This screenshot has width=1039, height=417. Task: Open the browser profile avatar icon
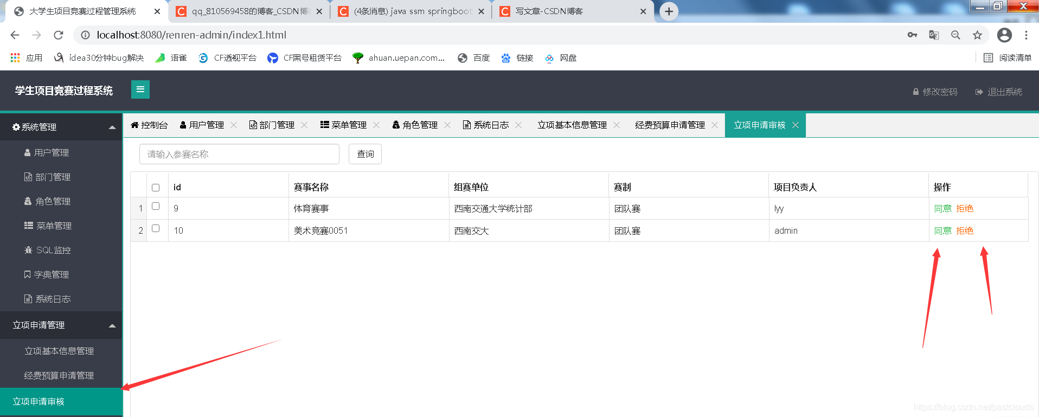coord(1004,35)
